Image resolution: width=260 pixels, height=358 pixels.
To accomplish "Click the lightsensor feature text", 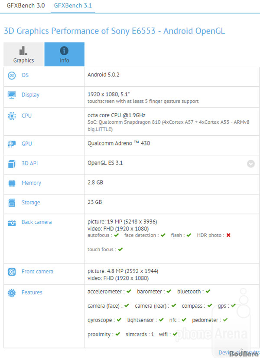I will 142,320.
